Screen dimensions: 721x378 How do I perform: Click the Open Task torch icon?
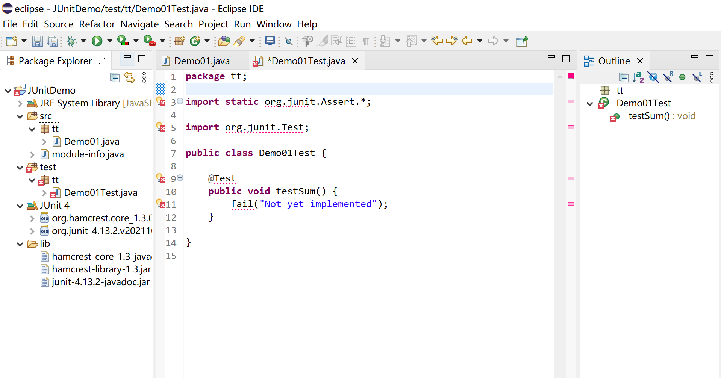pos(239,41)
